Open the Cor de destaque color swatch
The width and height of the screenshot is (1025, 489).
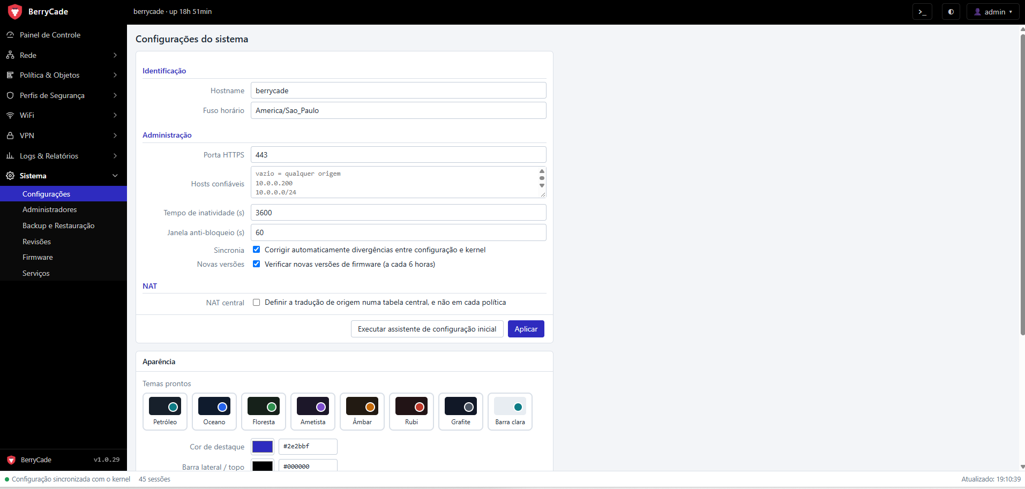[x=263, y=447]
